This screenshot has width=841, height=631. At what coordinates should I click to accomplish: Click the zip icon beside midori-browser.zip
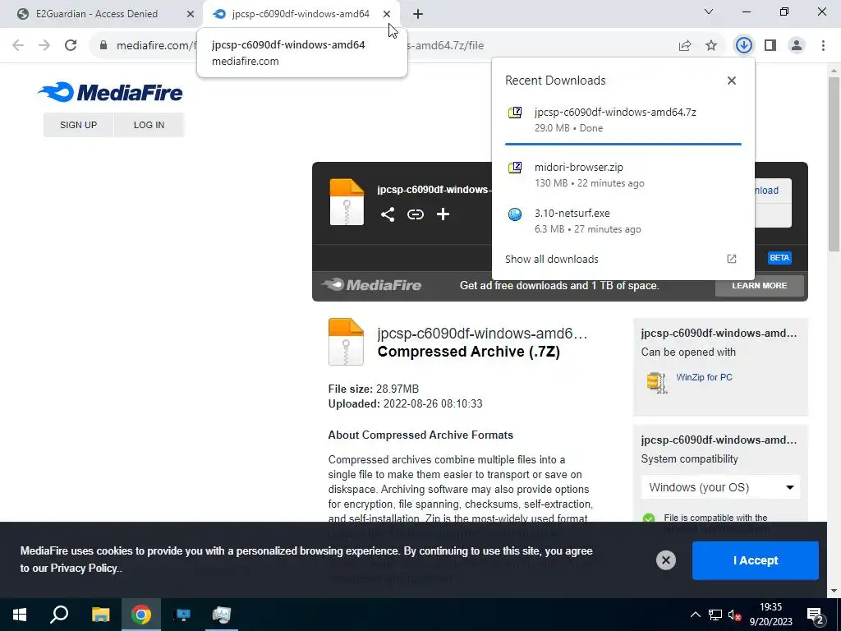[x=515, y=168]
